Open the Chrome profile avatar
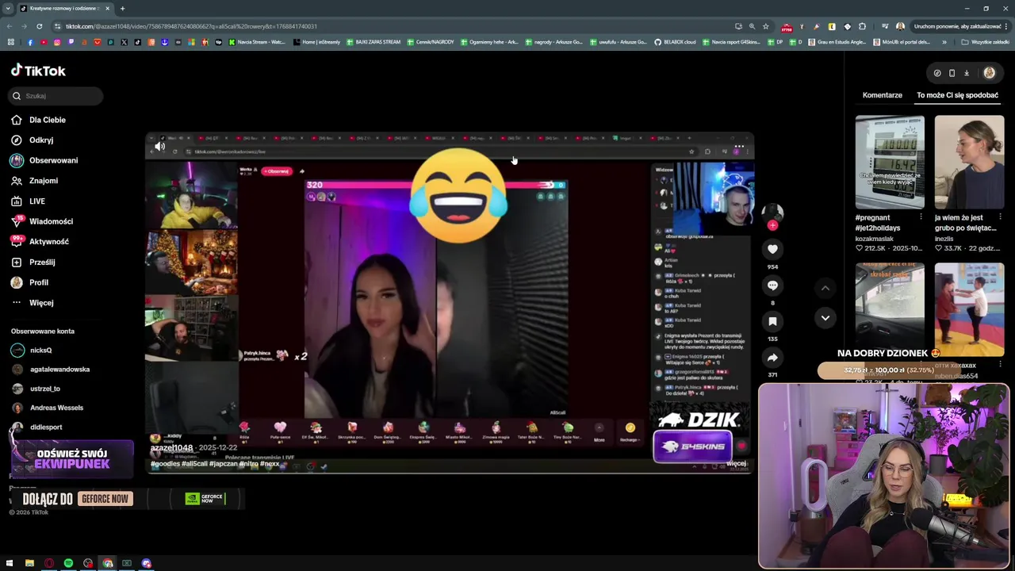The image size is (1015, 571). 900,26
